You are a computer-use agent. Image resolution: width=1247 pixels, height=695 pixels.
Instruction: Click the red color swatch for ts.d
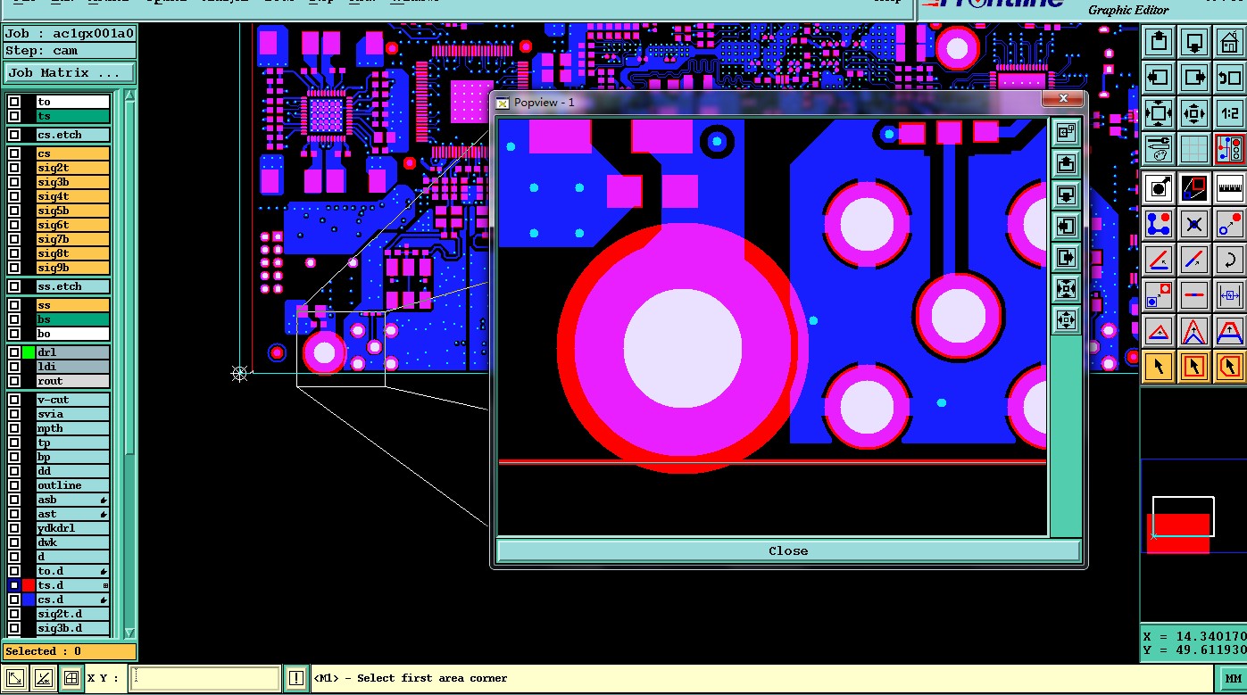point(29,585)
